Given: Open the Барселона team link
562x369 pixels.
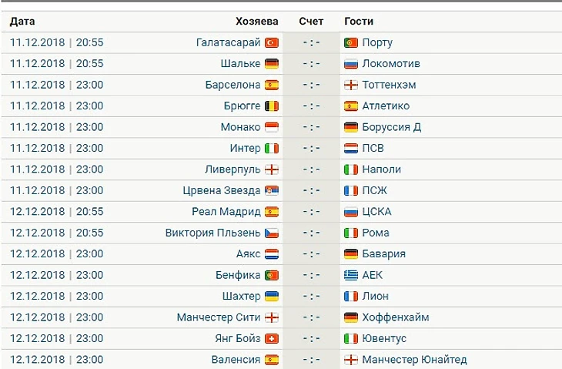Looking at the screenshot, I should coord(232,85).
